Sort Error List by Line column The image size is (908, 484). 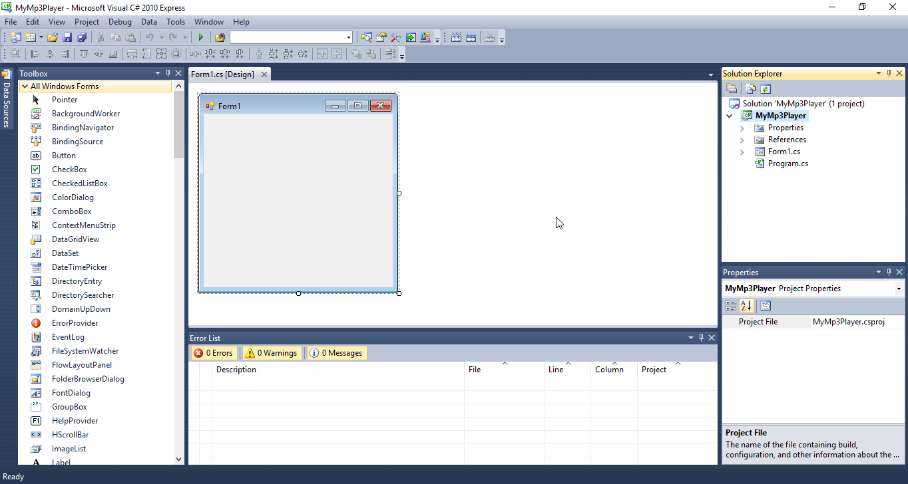[567, 370]
